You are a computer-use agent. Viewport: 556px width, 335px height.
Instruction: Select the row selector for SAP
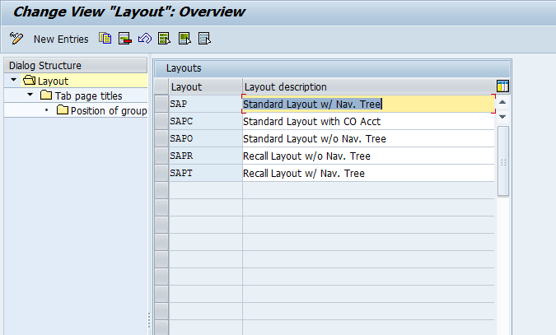point(161,104)
